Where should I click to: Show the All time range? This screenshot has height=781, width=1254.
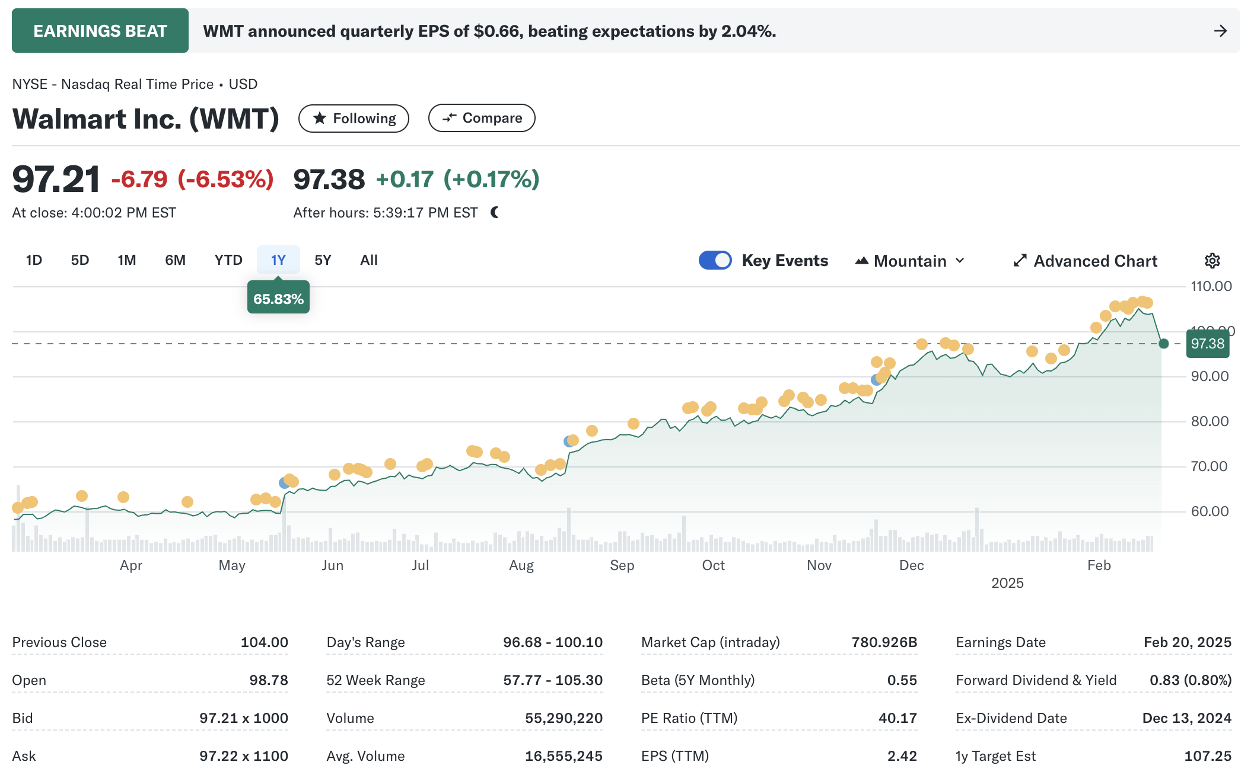click(368, 260)
